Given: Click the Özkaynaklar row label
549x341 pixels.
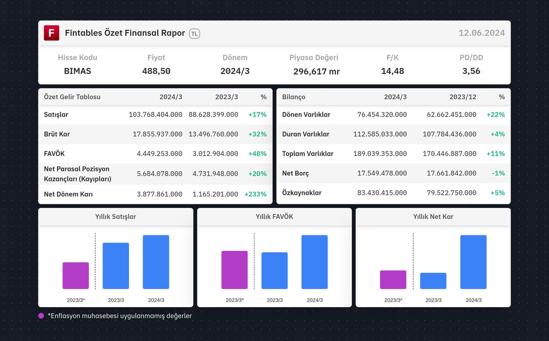Looking at the screenshot, I should (x=302, y=193).
